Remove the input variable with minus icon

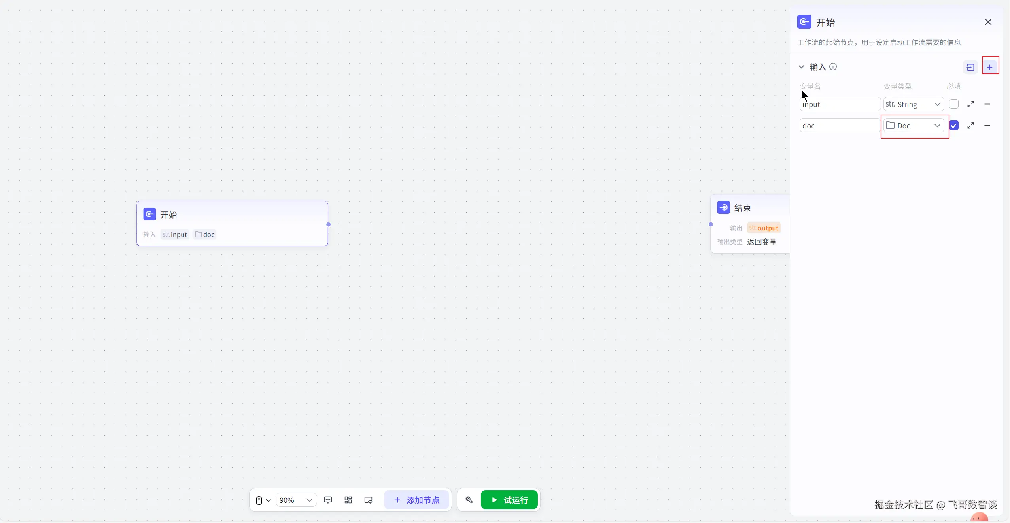pos(987,104)
